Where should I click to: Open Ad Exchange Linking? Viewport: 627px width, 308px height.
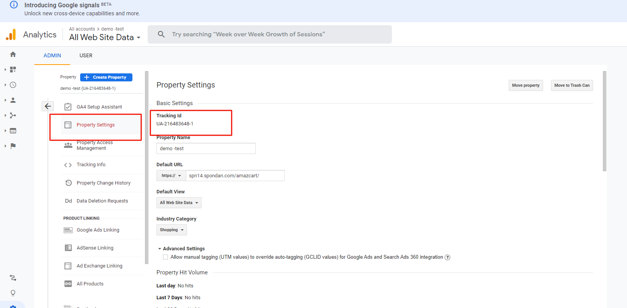point(102,266)
